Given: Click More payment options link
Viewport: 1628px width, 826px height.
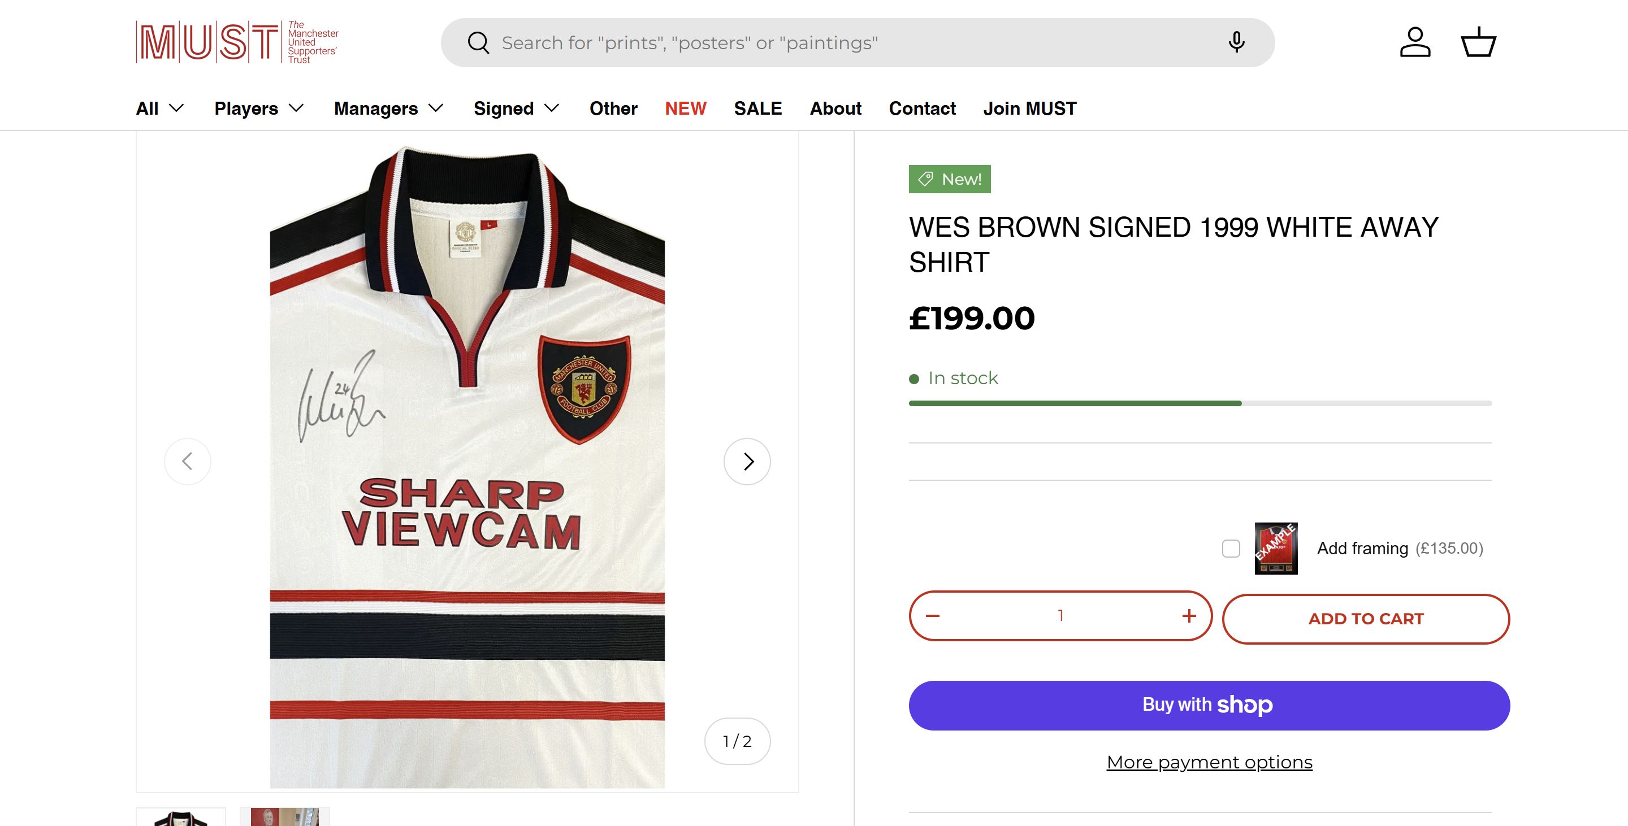Looking at the screenshot, I should [x=1209, y=762].
